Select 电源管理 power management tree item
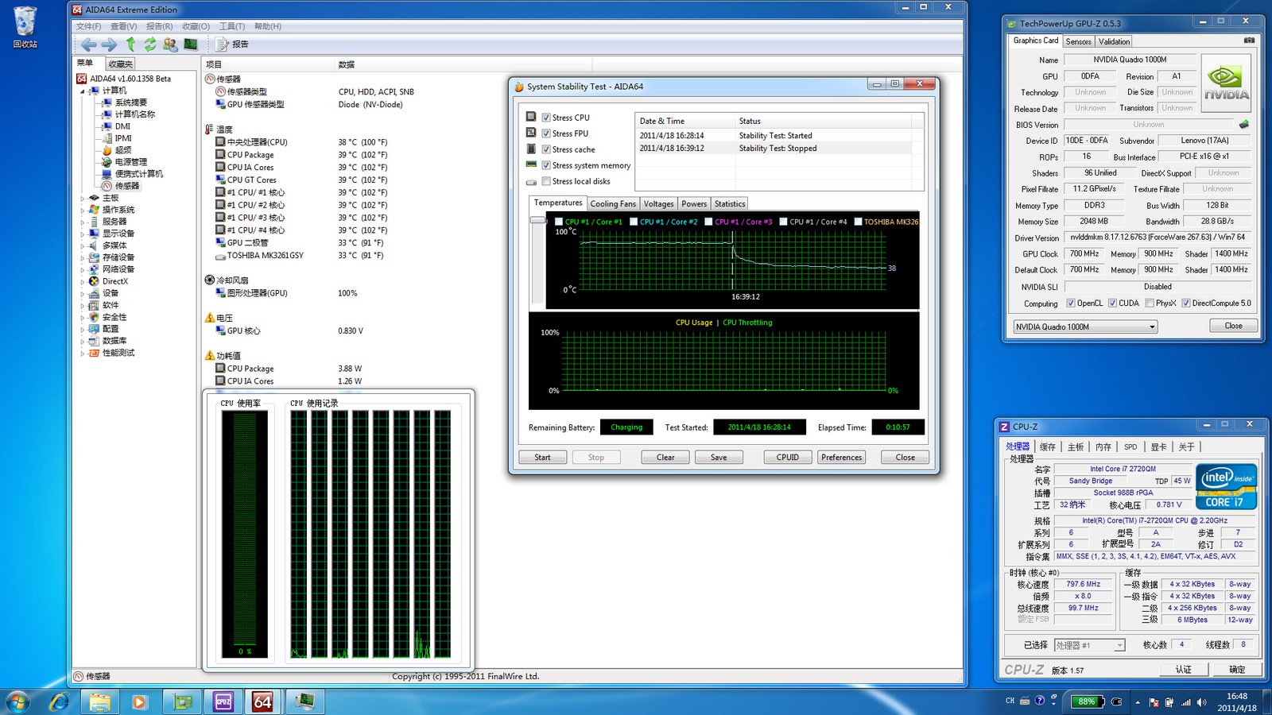This screenshot has height=715, width=1272. tap(131, 162)
